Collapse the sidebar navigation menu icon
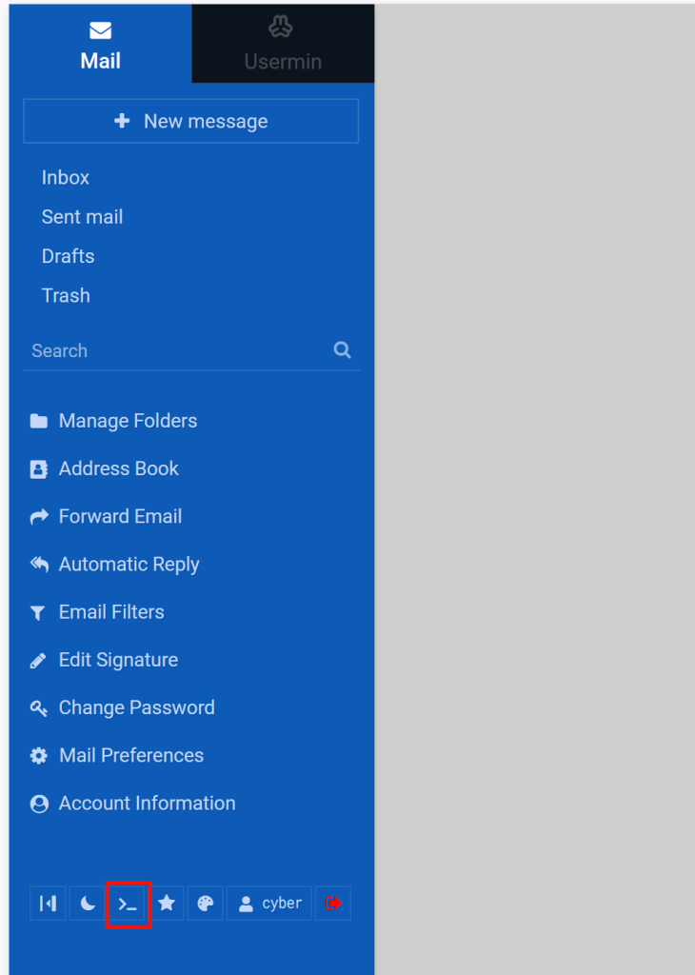Image resolution: width=695 pixels, height=975 pixels. click(48, 904)
